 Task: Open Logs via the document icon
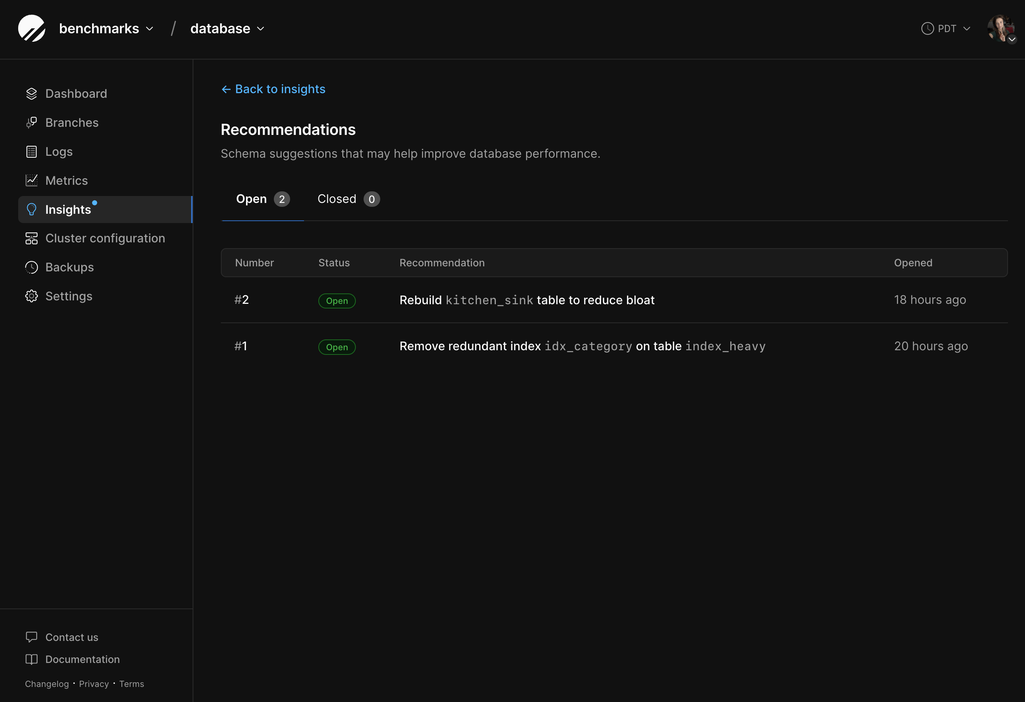pyautogui.click(x=31, y=151)
